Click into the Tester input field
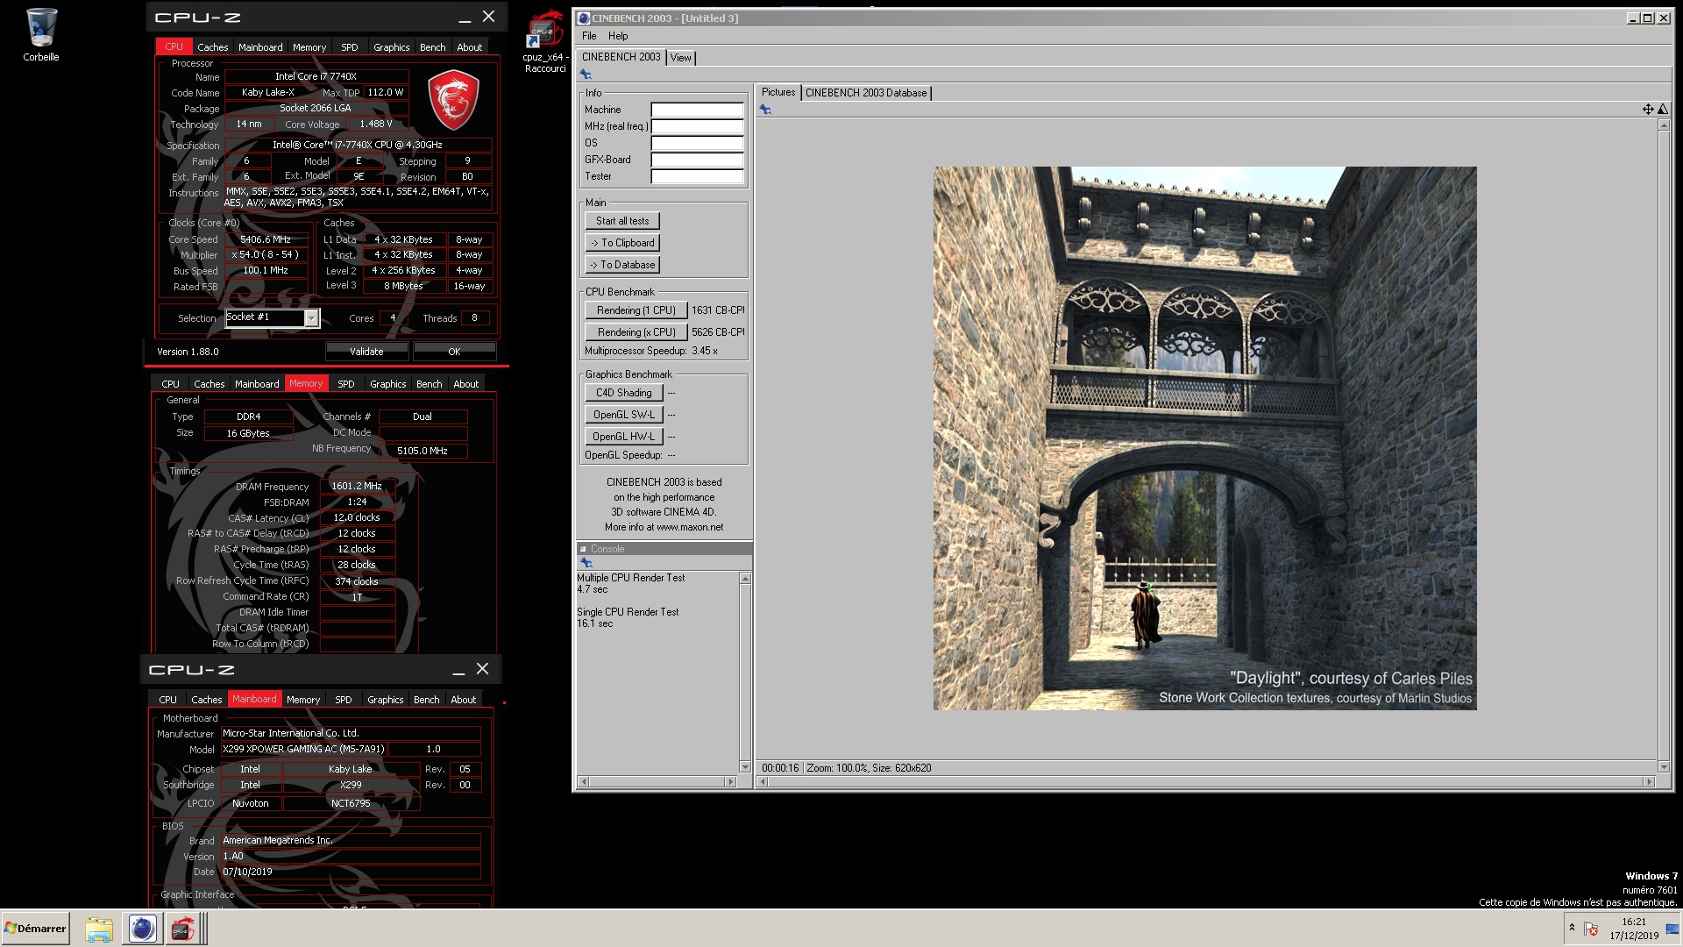Screen dimensions: 1683x947 [697, 176]
